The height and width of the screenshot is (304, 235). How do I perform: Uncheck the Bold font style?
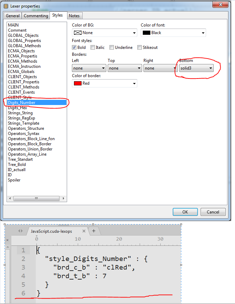point(74,48)
